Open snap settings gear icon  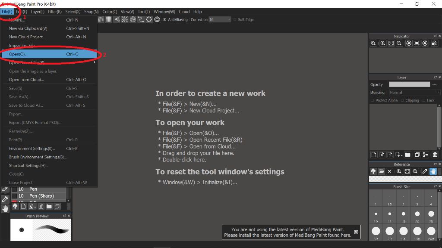(x=157, y=19)
